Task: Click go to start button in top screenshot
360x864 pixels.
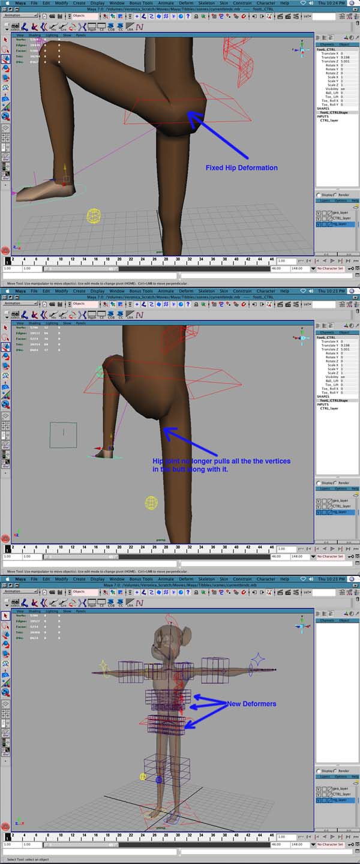Action: 302,261
